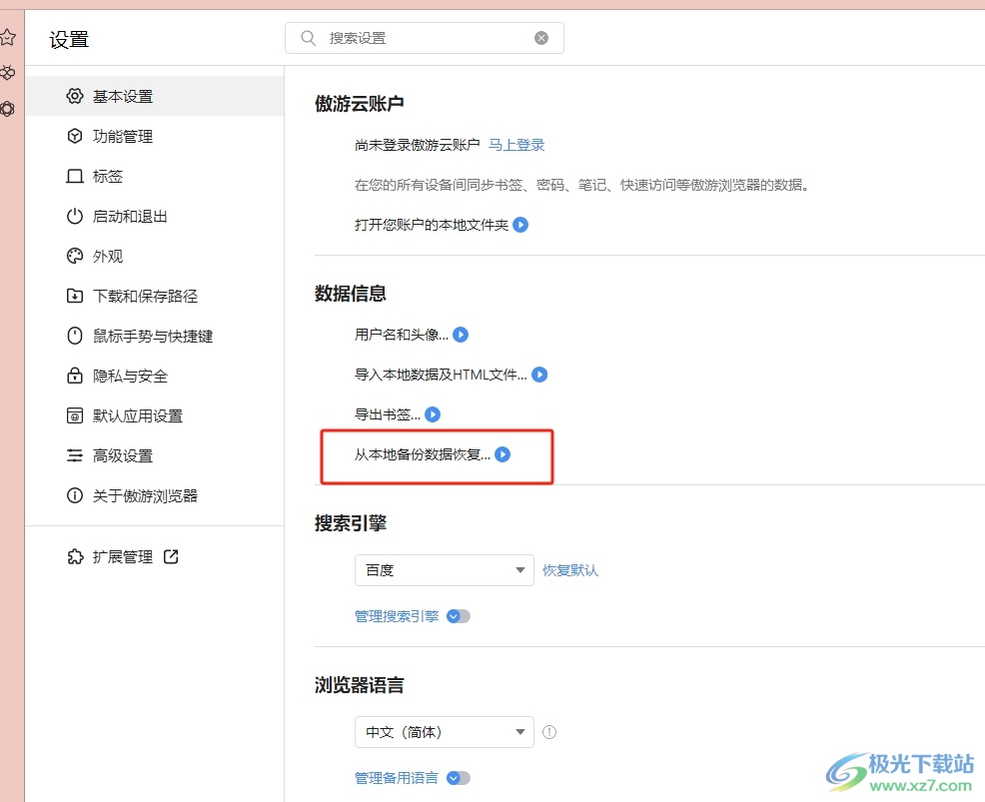The height and width of the screenshot is (802, 985).
Task: Click 恢复默认 next to the search engine
Action: pyautogui.click(x=570, y=570)
